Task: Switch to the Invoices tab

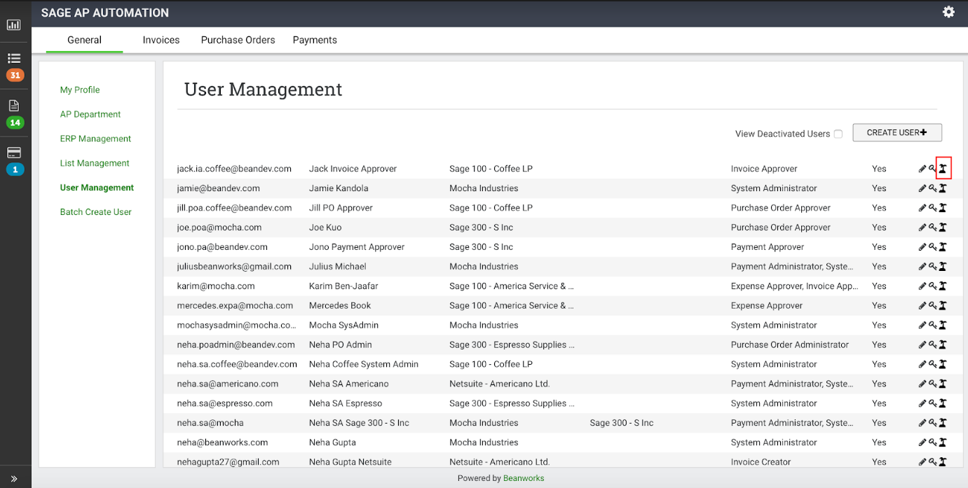Action: (x=161, y=40)
